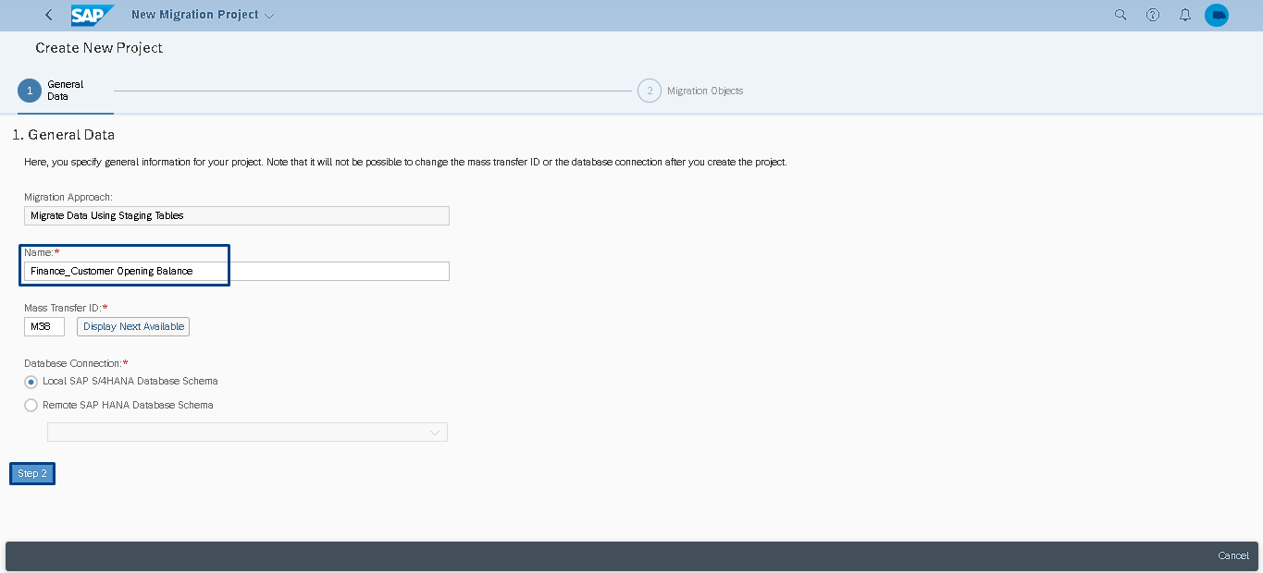Screen dimensions: 1263x573
Task: Click the combo box chevron arrow
Action: point(435,433)
